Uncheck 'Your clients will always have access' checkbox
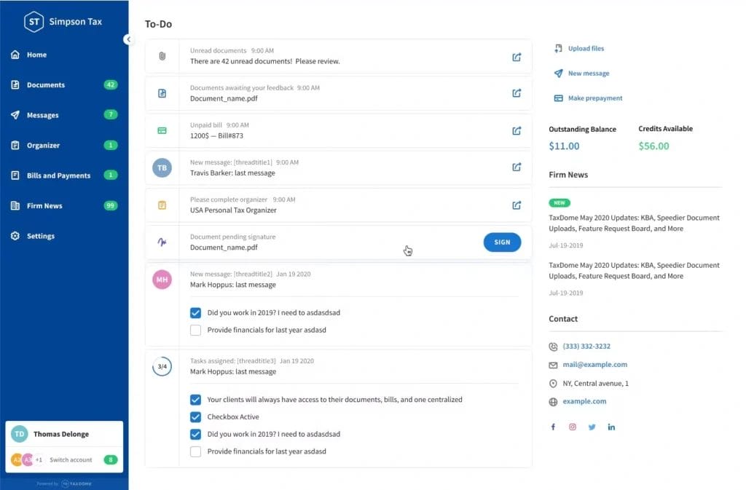 195,400
